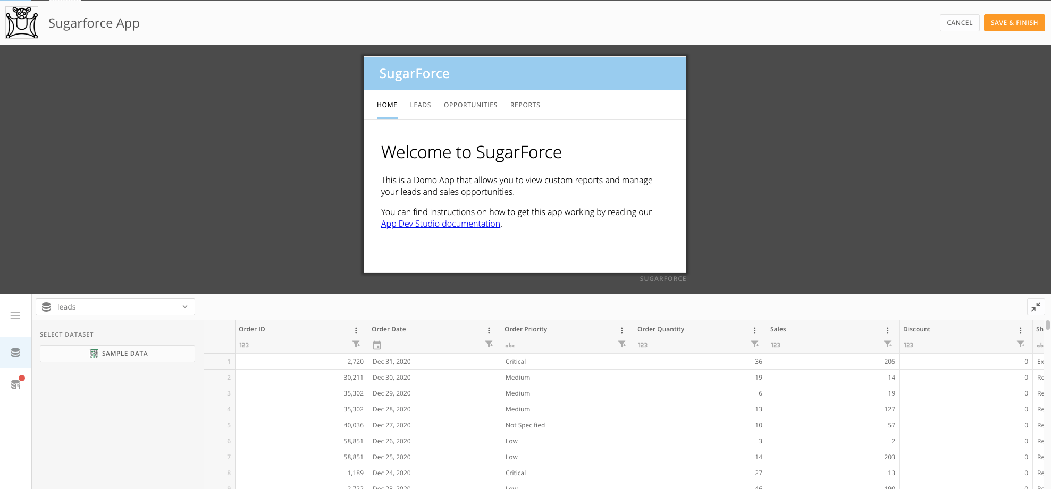The height and width of the screenshot is (489, 1051).
Task: Open the hamburger menu in sidebar
Action: point(15,315)
